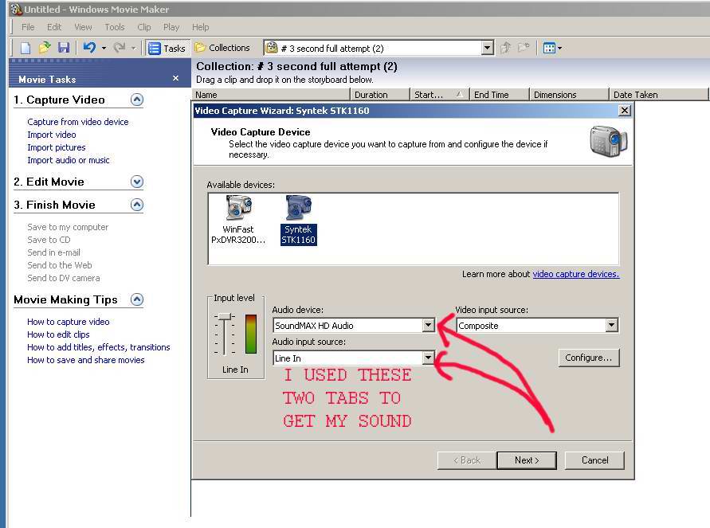Click the Import video link
The height and width of the screenshot is (528, 710).
click(x=52, y=135)
